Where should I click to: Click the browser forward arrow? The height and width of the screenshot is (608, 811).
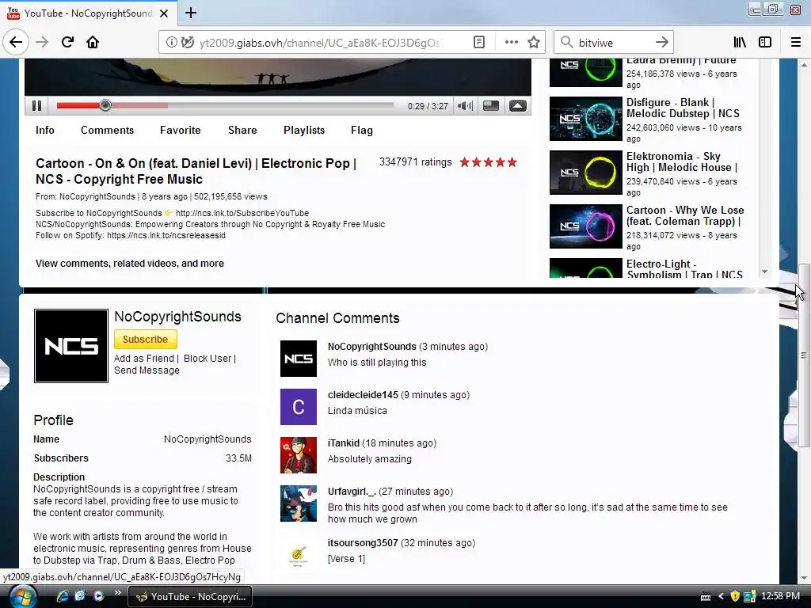(x=42, y=42)
